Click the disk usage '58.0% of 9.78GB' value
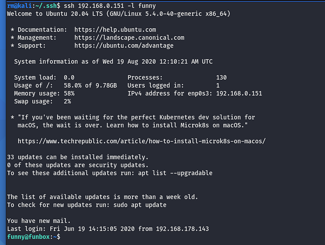The width and height of the screenshot is (325, 245). click(90, 85)
